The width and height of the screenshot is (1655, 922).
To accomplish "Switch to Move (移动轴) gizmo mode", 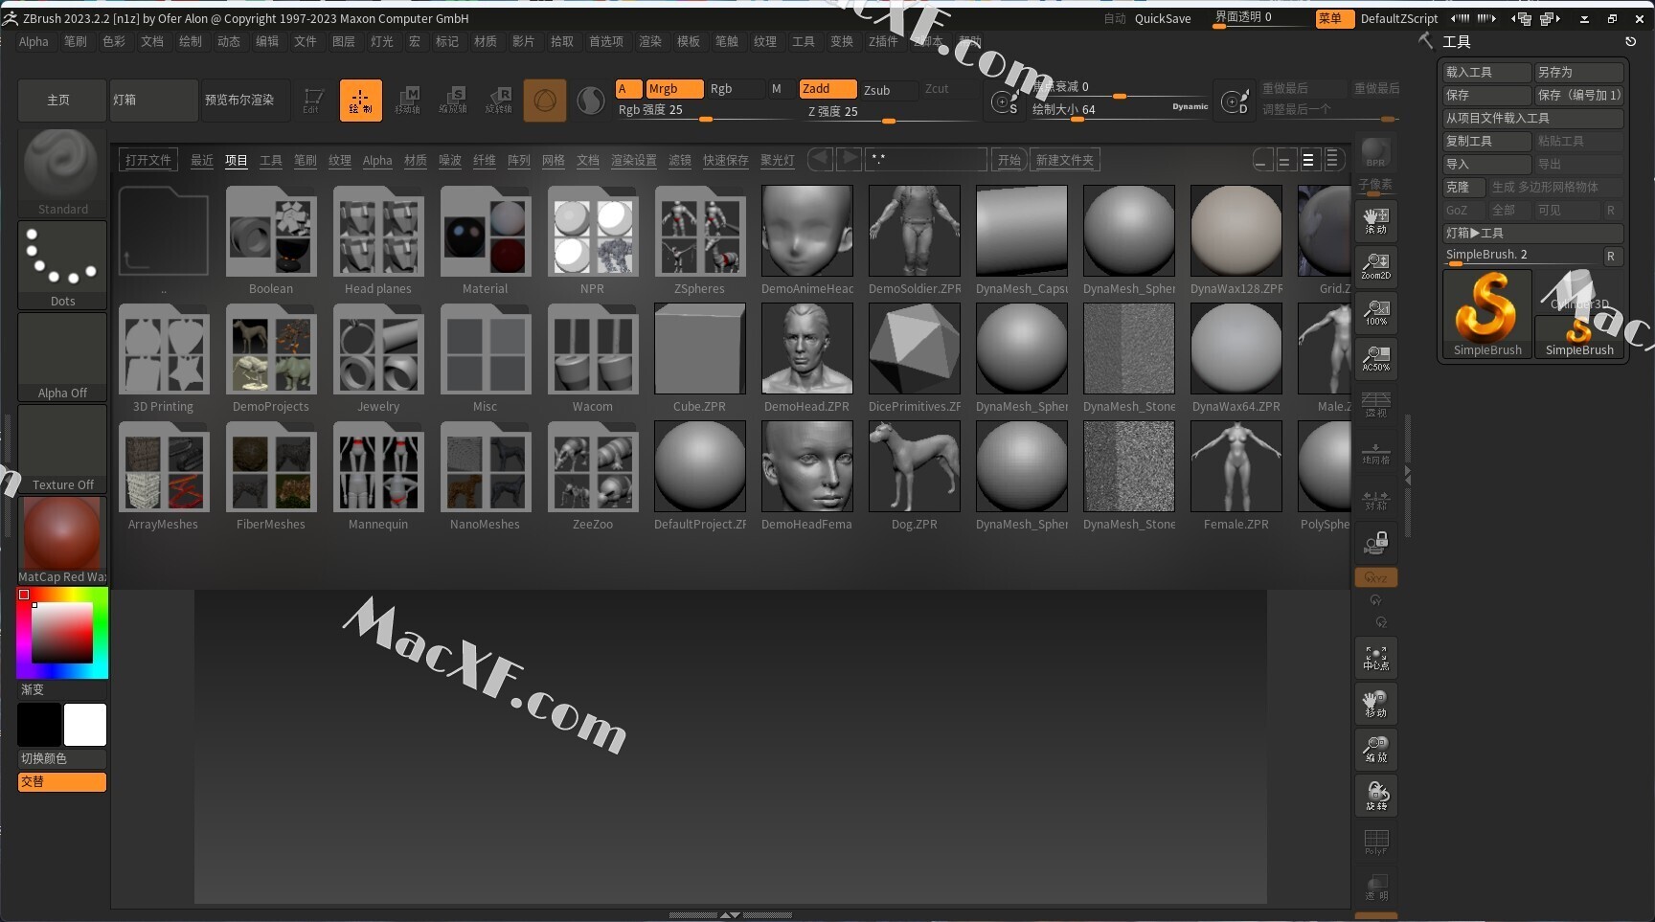I will [x=408, y=101].
